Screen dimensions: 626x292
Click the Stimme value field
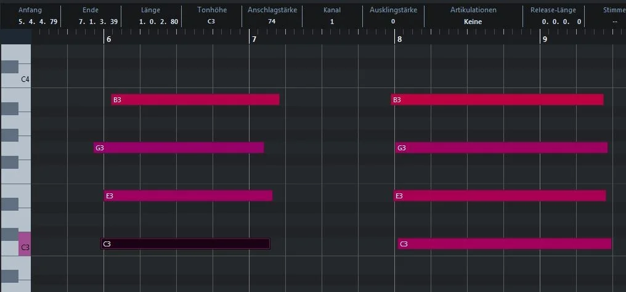[615, 22]
